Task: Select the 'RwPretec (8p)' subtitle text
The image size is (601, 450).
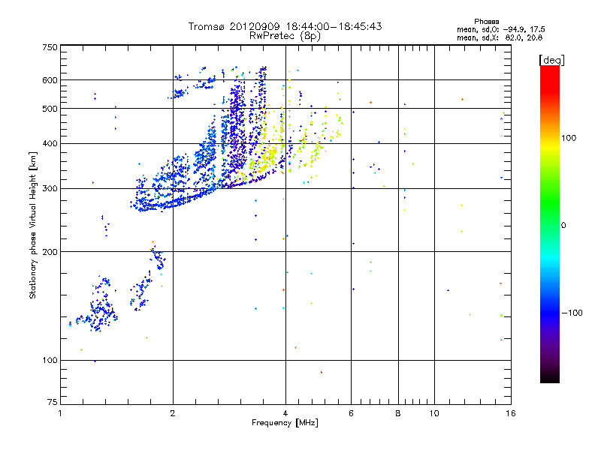Action: pos(285,36)
